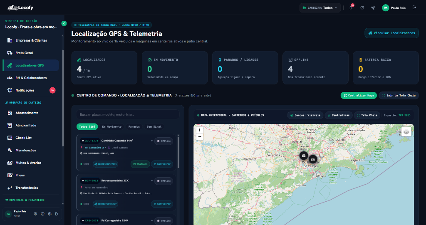The width and height of the screenshot is (426, 225).
Task: Click the Locofy logo
Action: click(x=20, y=7)
